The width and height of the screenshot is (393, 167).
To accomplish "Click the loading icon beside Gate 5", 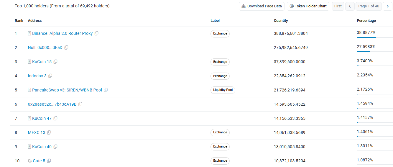I will 30,161.
